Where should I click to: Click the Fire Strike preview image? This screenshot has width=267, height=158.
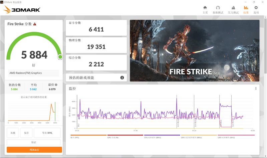click(x=195, y=51)
